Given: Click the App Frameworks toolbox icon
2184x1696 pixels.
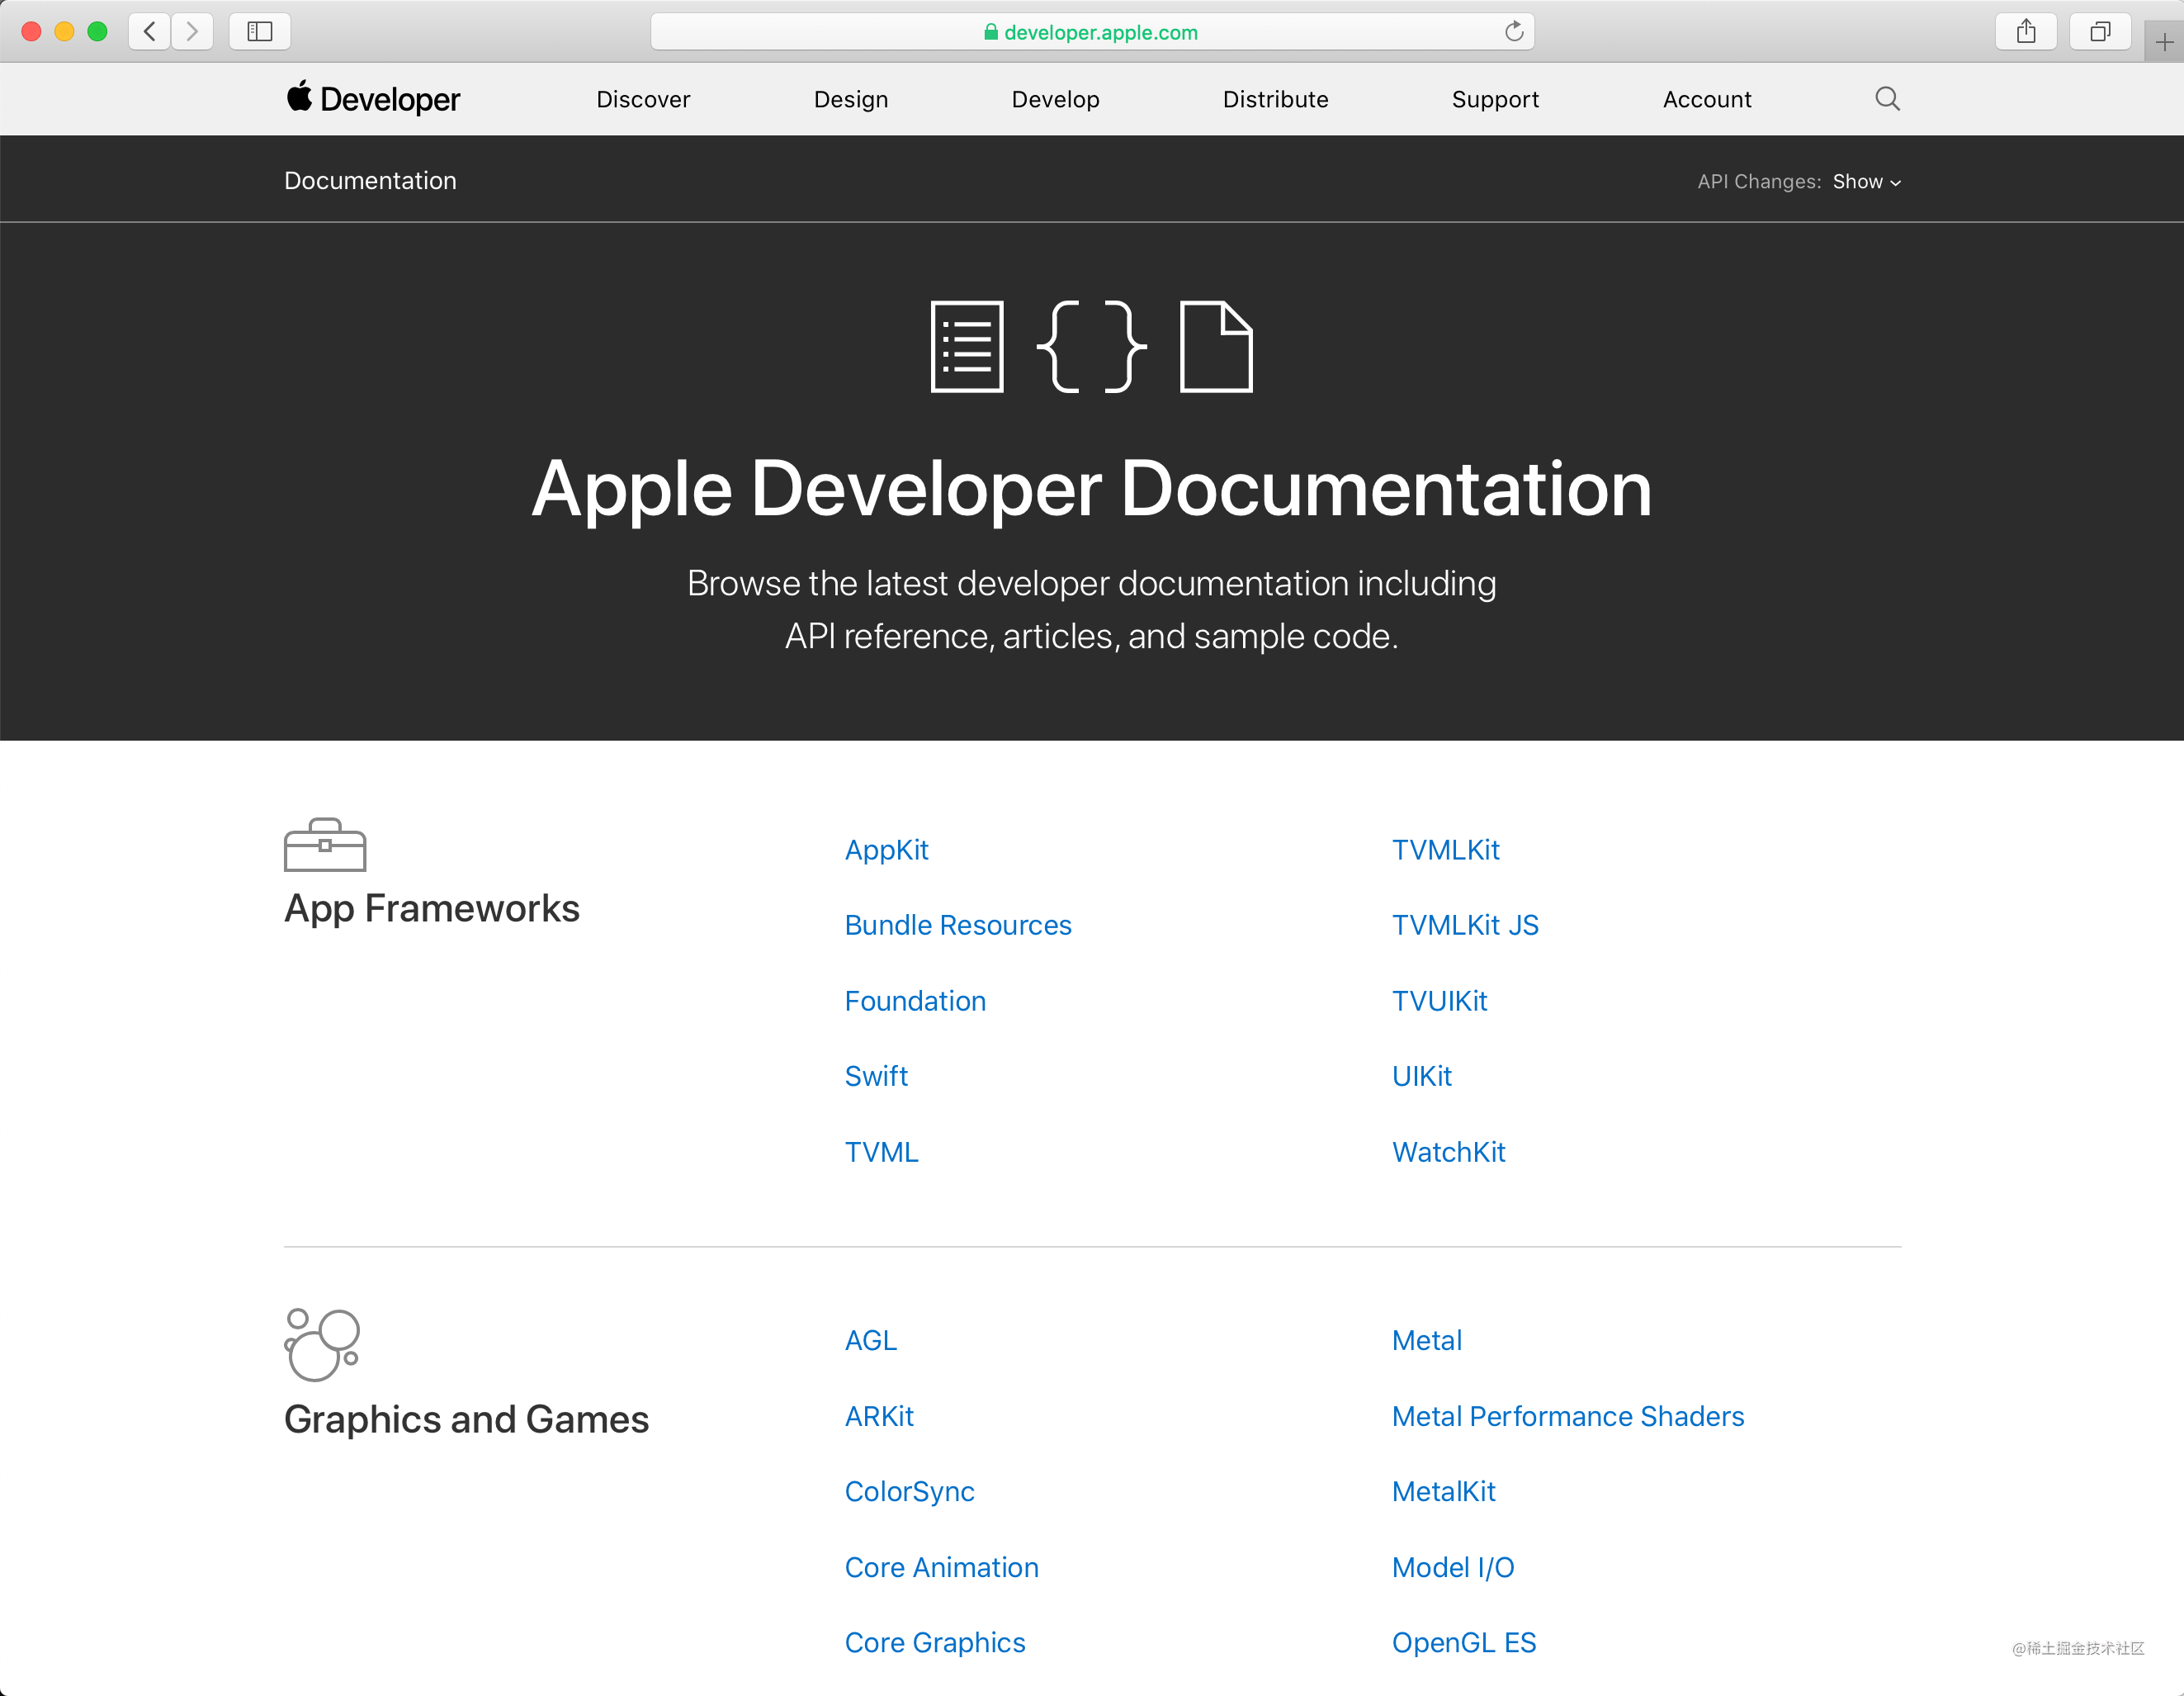Looking at the screenshot, I should point(325,845).
